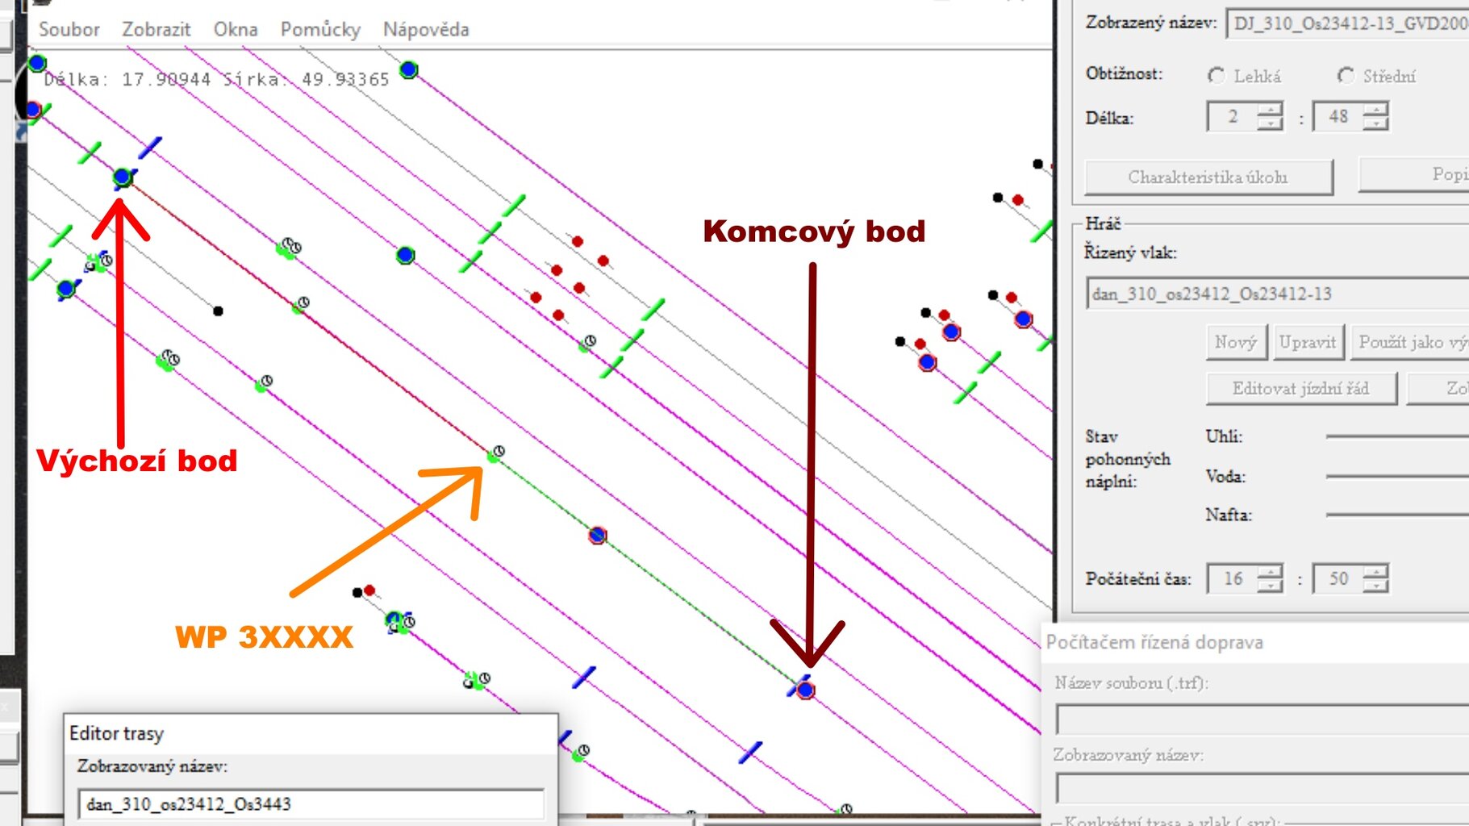The image size is (1469, 826).
Task: Increase the Počáteční čas minutes value
Action: [1375, 571]
